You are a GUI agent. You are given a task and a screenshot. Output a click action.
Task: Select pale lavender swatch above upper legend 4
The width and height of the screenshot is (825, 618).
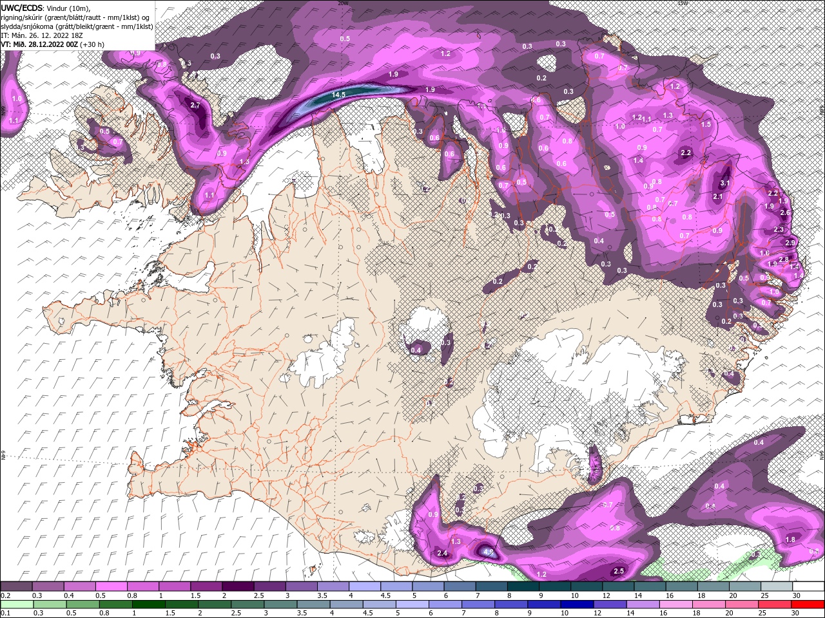click(x=364, y=586)
